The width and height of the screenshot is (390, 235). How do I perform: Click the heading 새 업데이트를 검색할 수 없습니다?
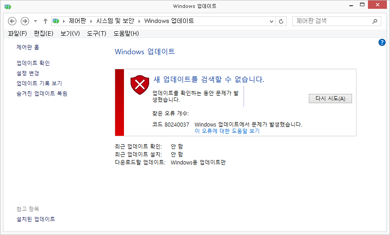209,79
